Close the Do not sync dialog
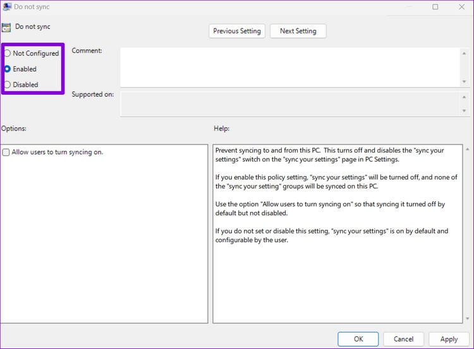This screenshot has width=474, height=349. tap(461, 7)
